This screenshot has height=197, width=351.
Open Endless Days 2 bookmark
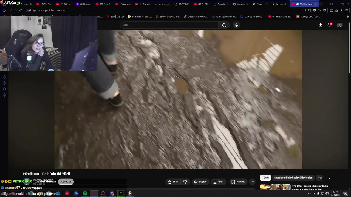click(x=168, y=16)
